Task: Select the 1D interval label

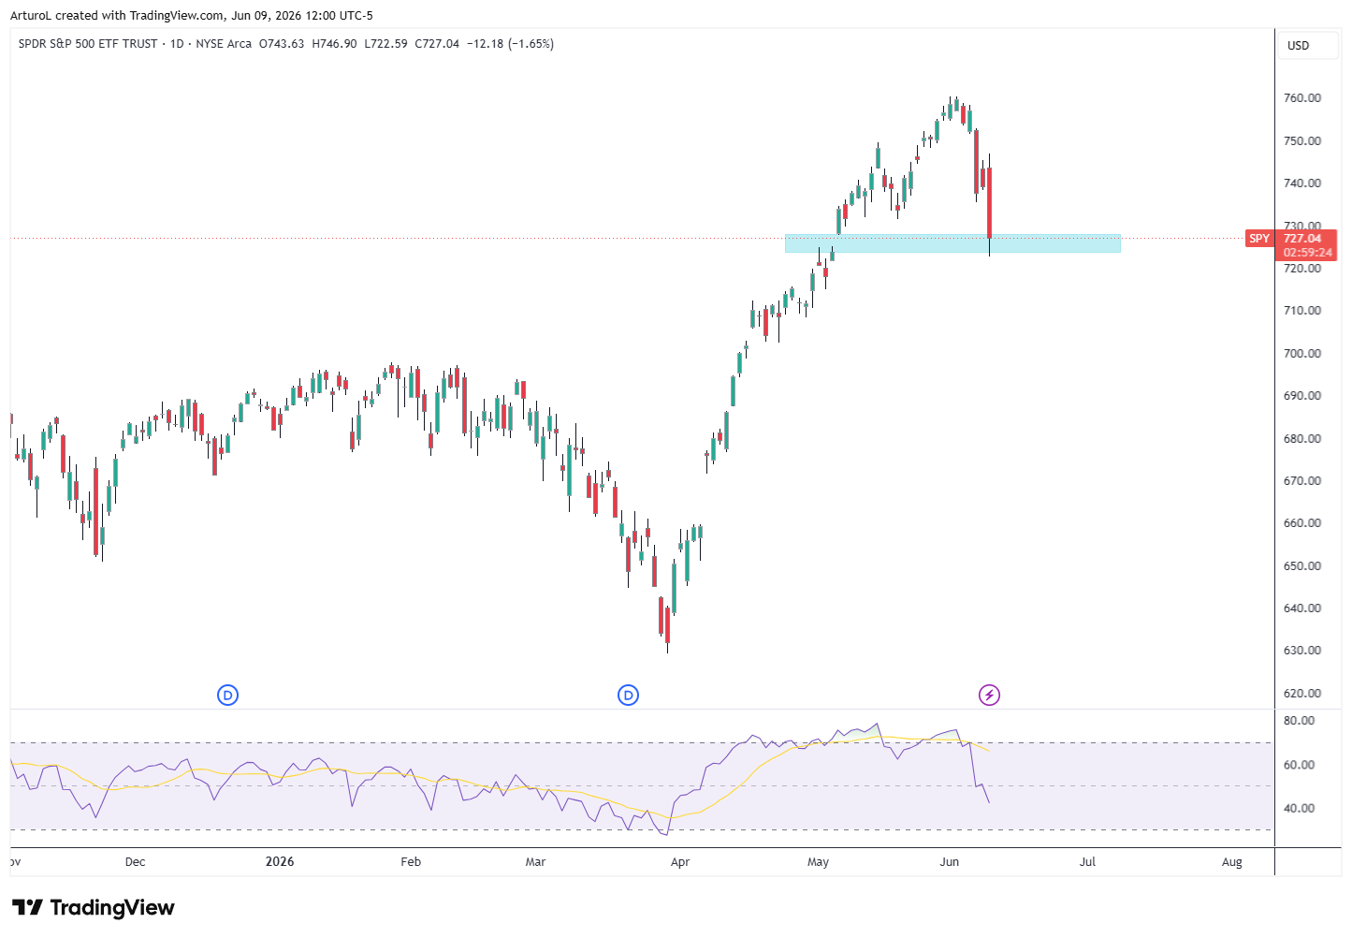Action: (x=177, y=44)
